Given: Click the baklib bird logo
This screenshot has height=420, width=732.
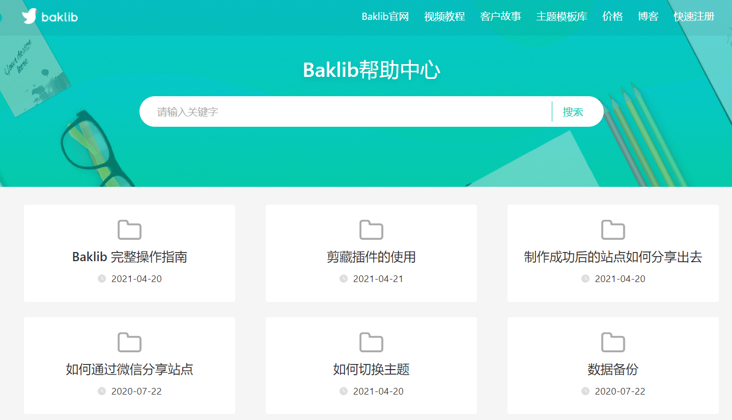Looking at the screenshot, I should coord(49,16).
